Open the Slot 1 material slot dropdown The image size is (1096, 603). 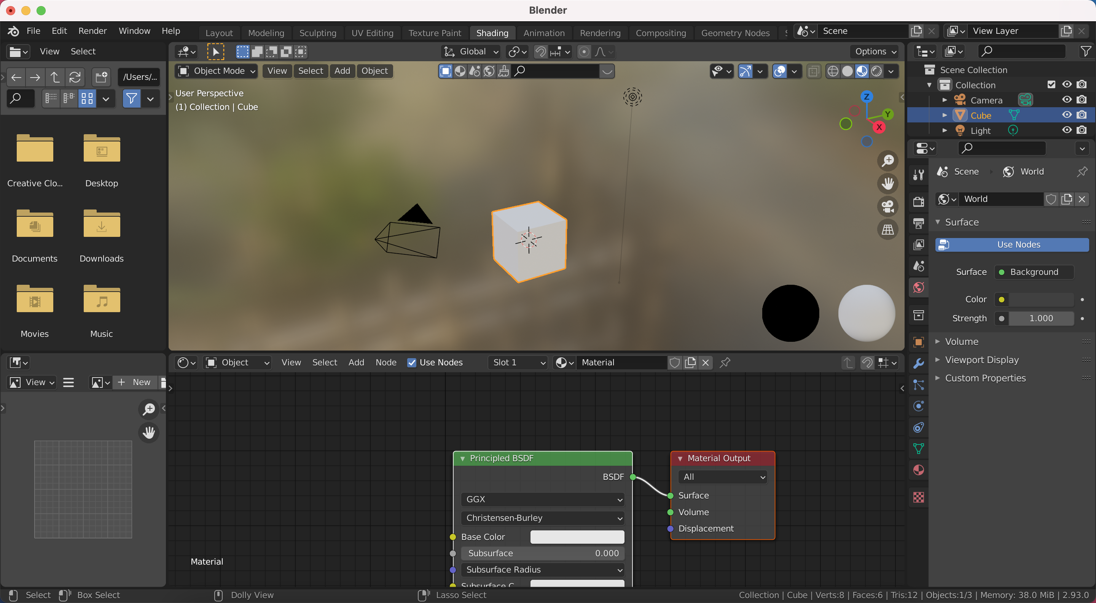tap(518, 362)
